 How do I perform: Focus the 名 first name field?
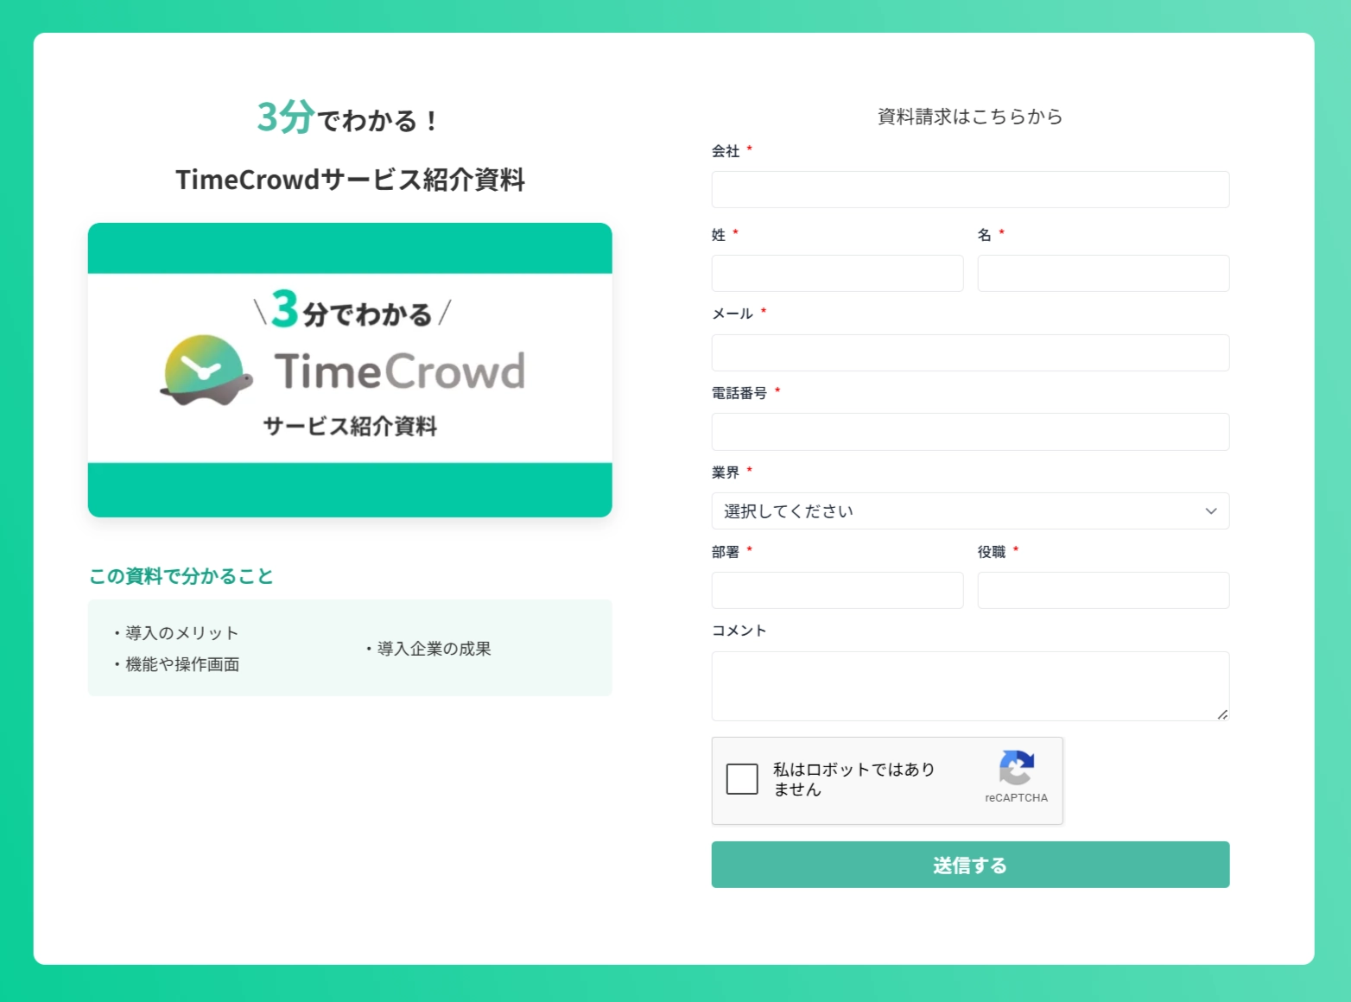click(1103, 273)
